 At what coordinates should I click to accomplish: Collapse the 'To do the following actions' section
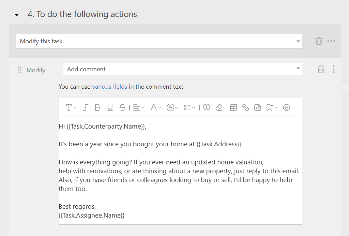16,15
